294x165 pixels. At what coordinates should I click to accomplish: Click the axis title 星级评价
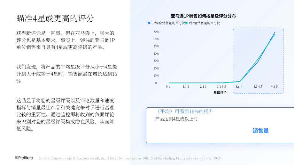(220, 93)
